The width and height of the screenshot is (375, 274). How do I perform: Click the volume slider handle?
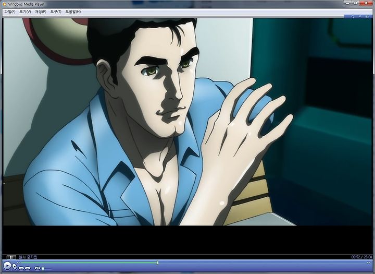pos(43,268)
